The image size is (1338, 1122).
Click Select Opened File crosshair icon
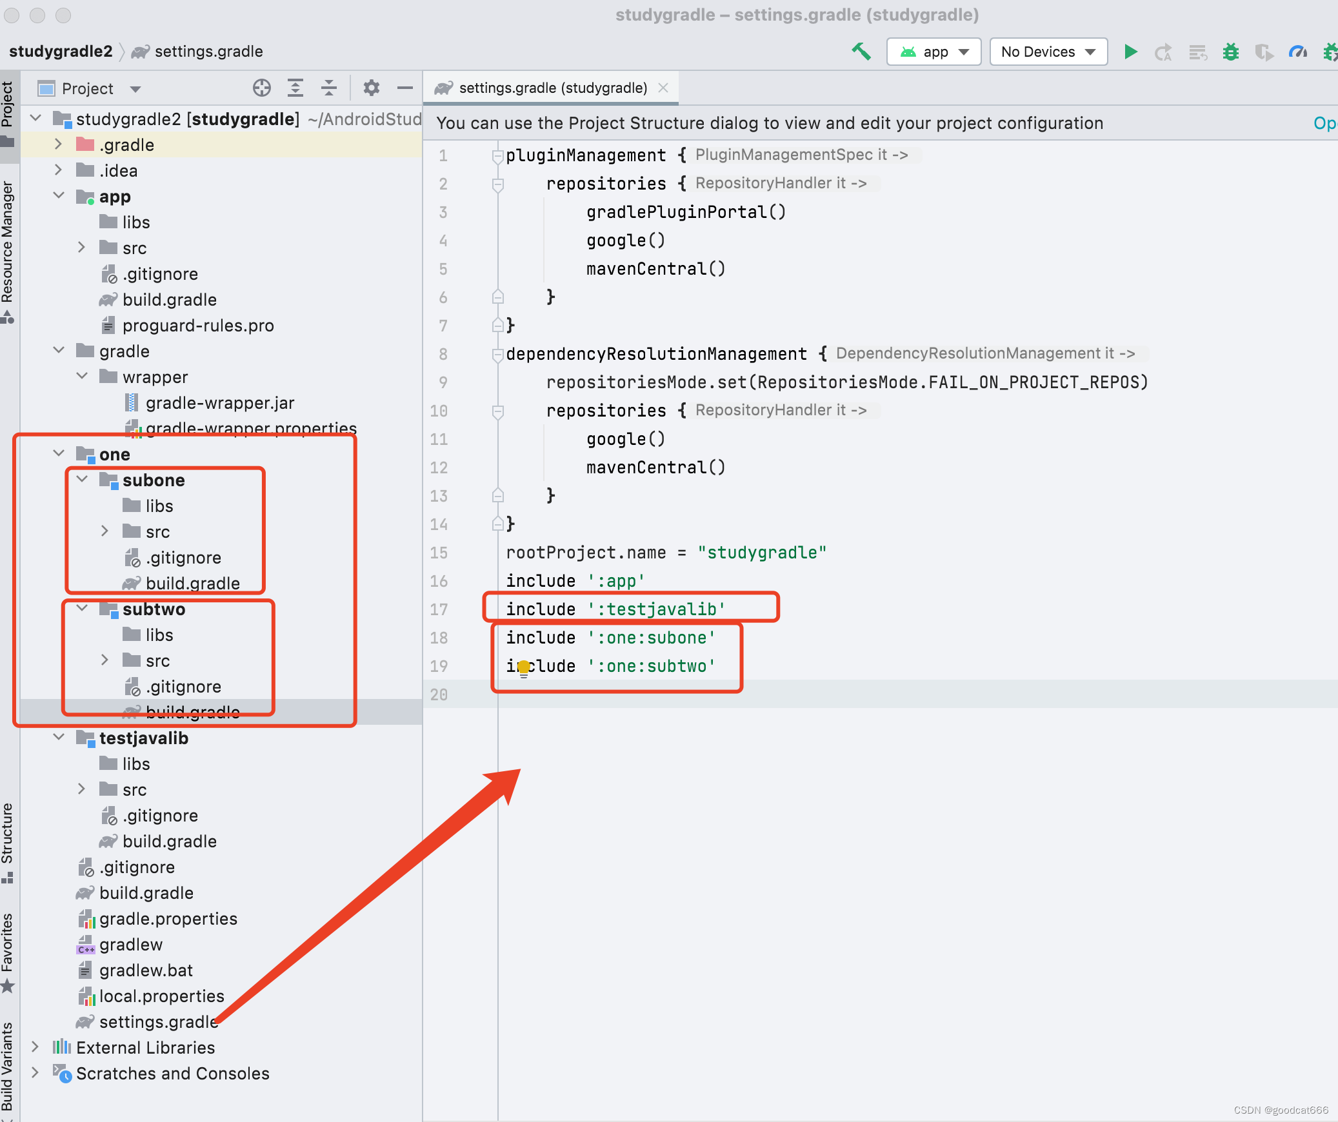tap(262, 88)
